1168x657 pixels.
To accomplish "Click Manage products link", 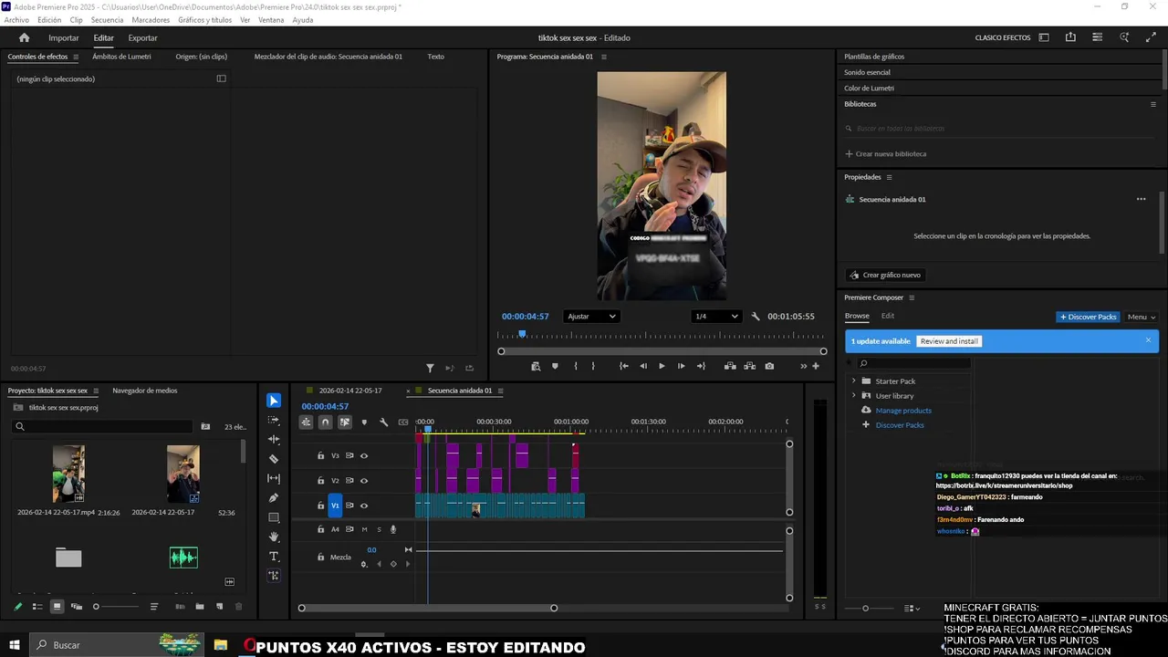I will click(x=903, y=411).
